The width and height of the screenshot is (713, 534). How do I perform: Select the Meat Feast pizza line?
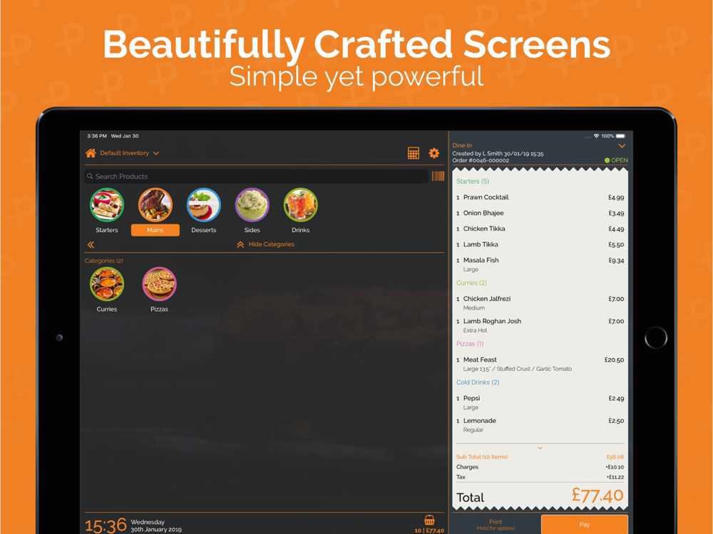click(540, 364)
